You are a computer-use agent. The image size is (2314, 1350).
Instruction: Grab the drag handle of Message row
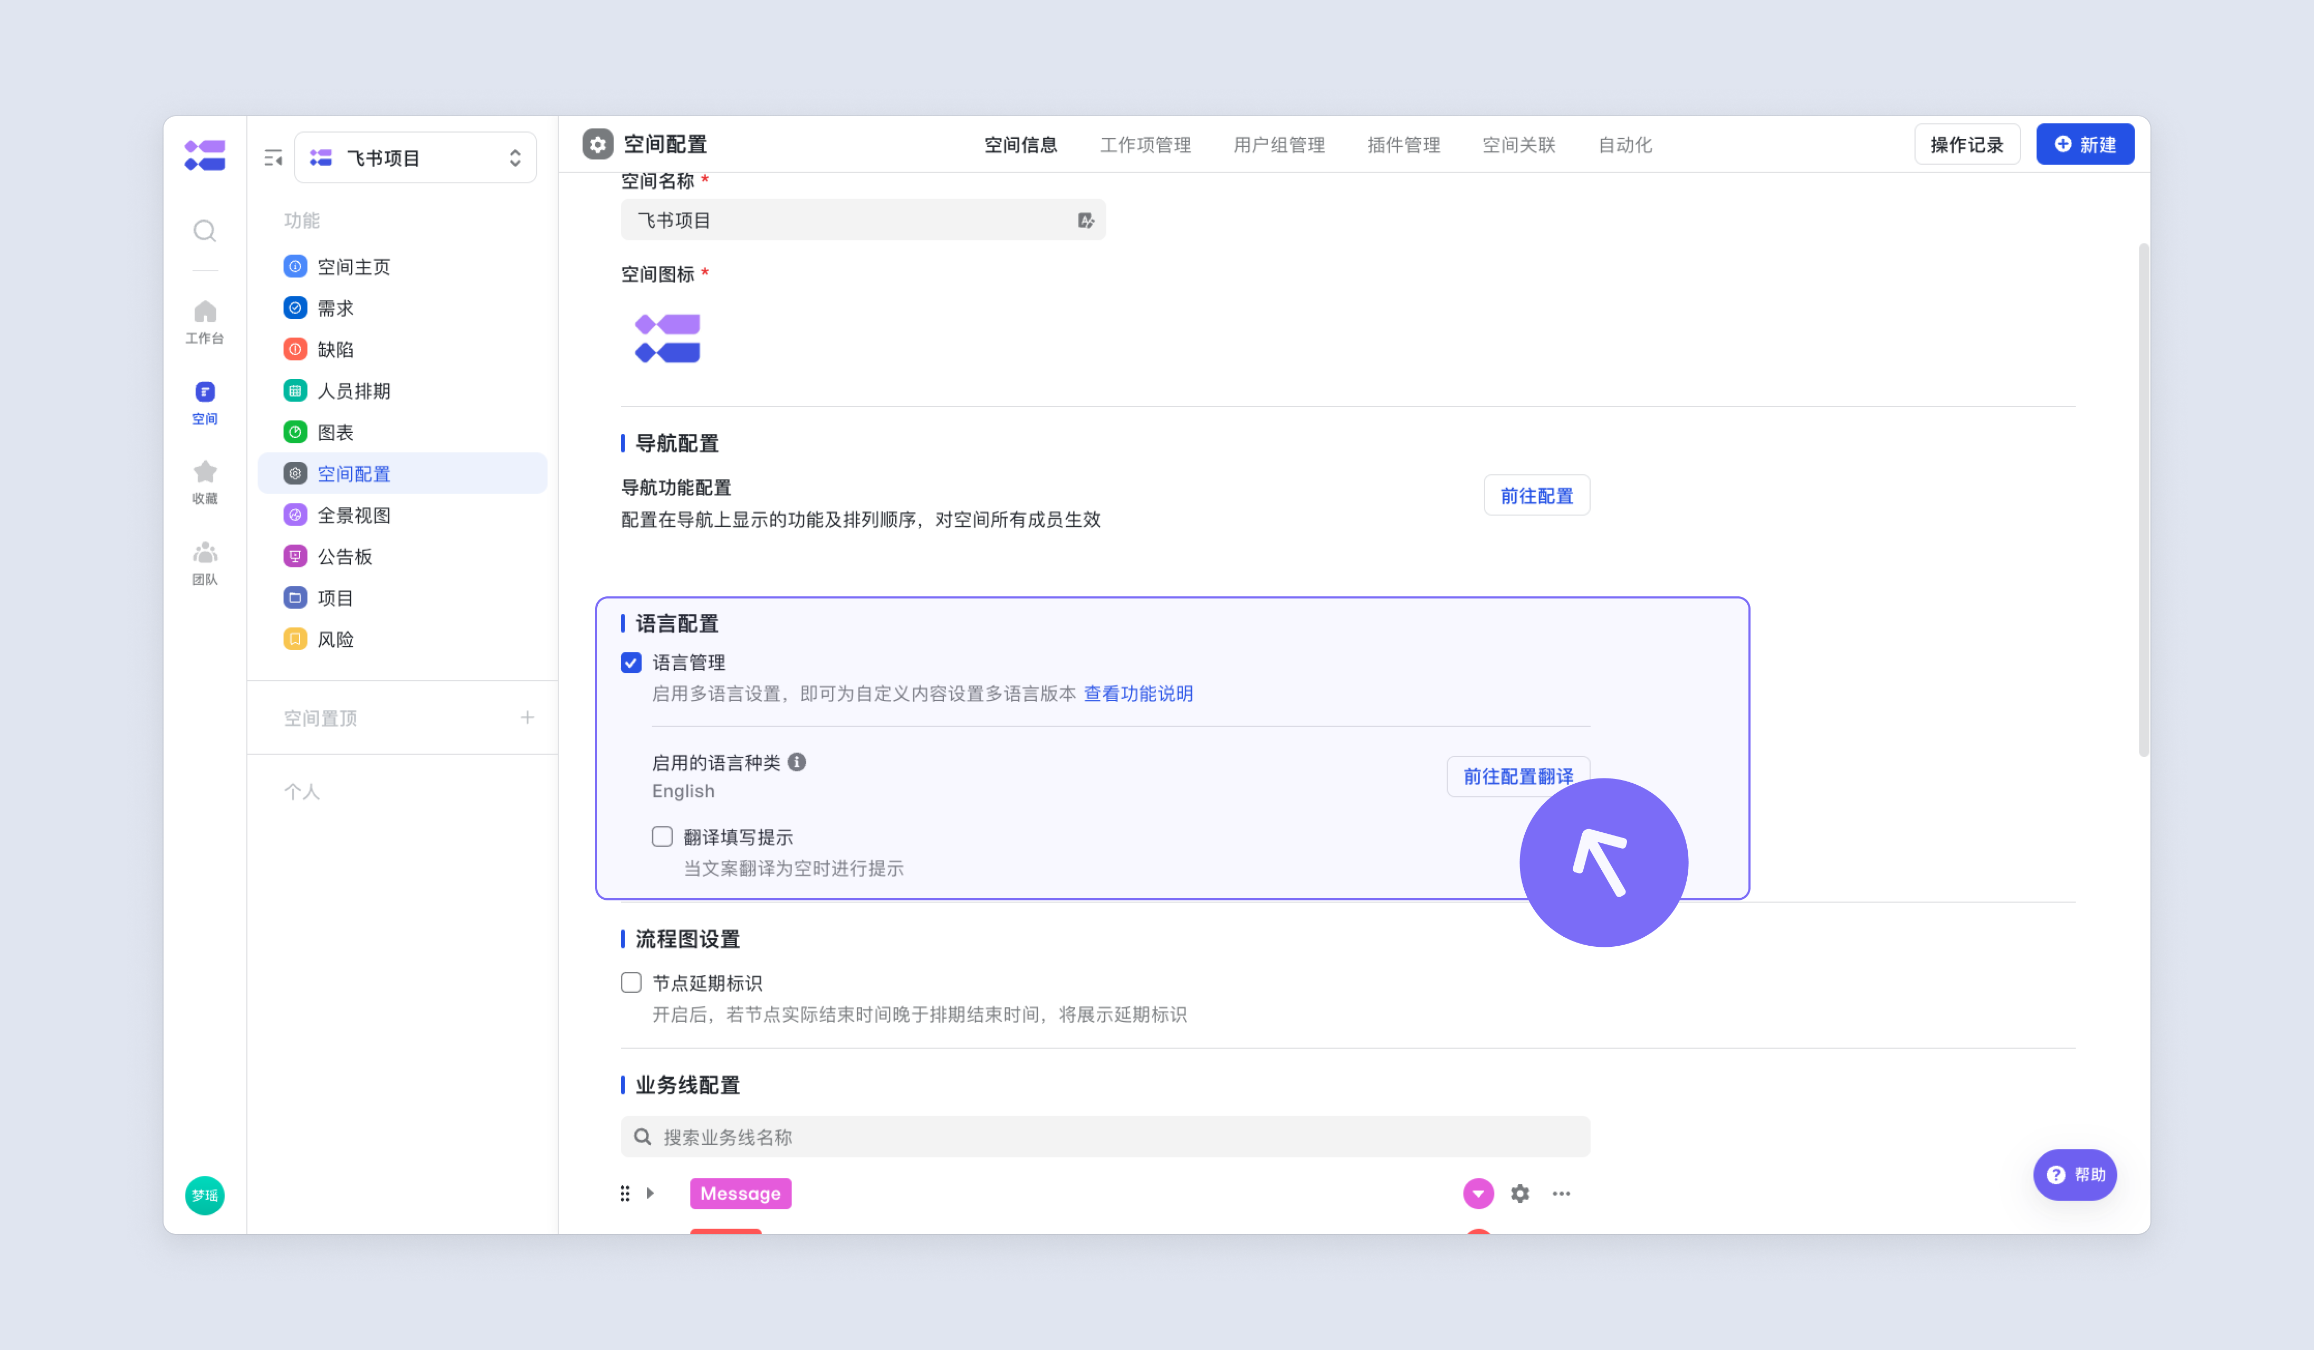tap(625, 1193)
